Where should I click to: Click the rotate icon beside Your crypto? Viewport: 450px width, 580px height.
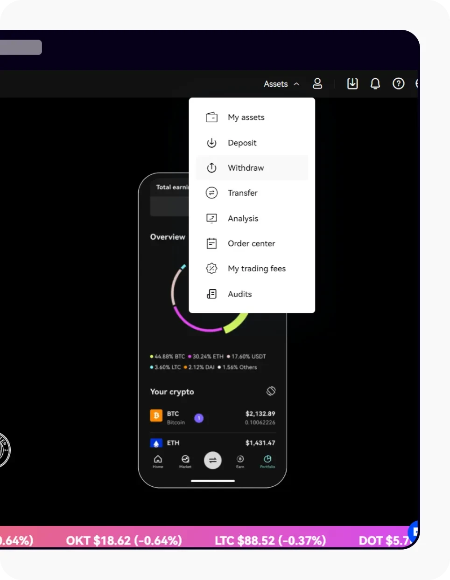pyautogui.click(x=271, y=391)
